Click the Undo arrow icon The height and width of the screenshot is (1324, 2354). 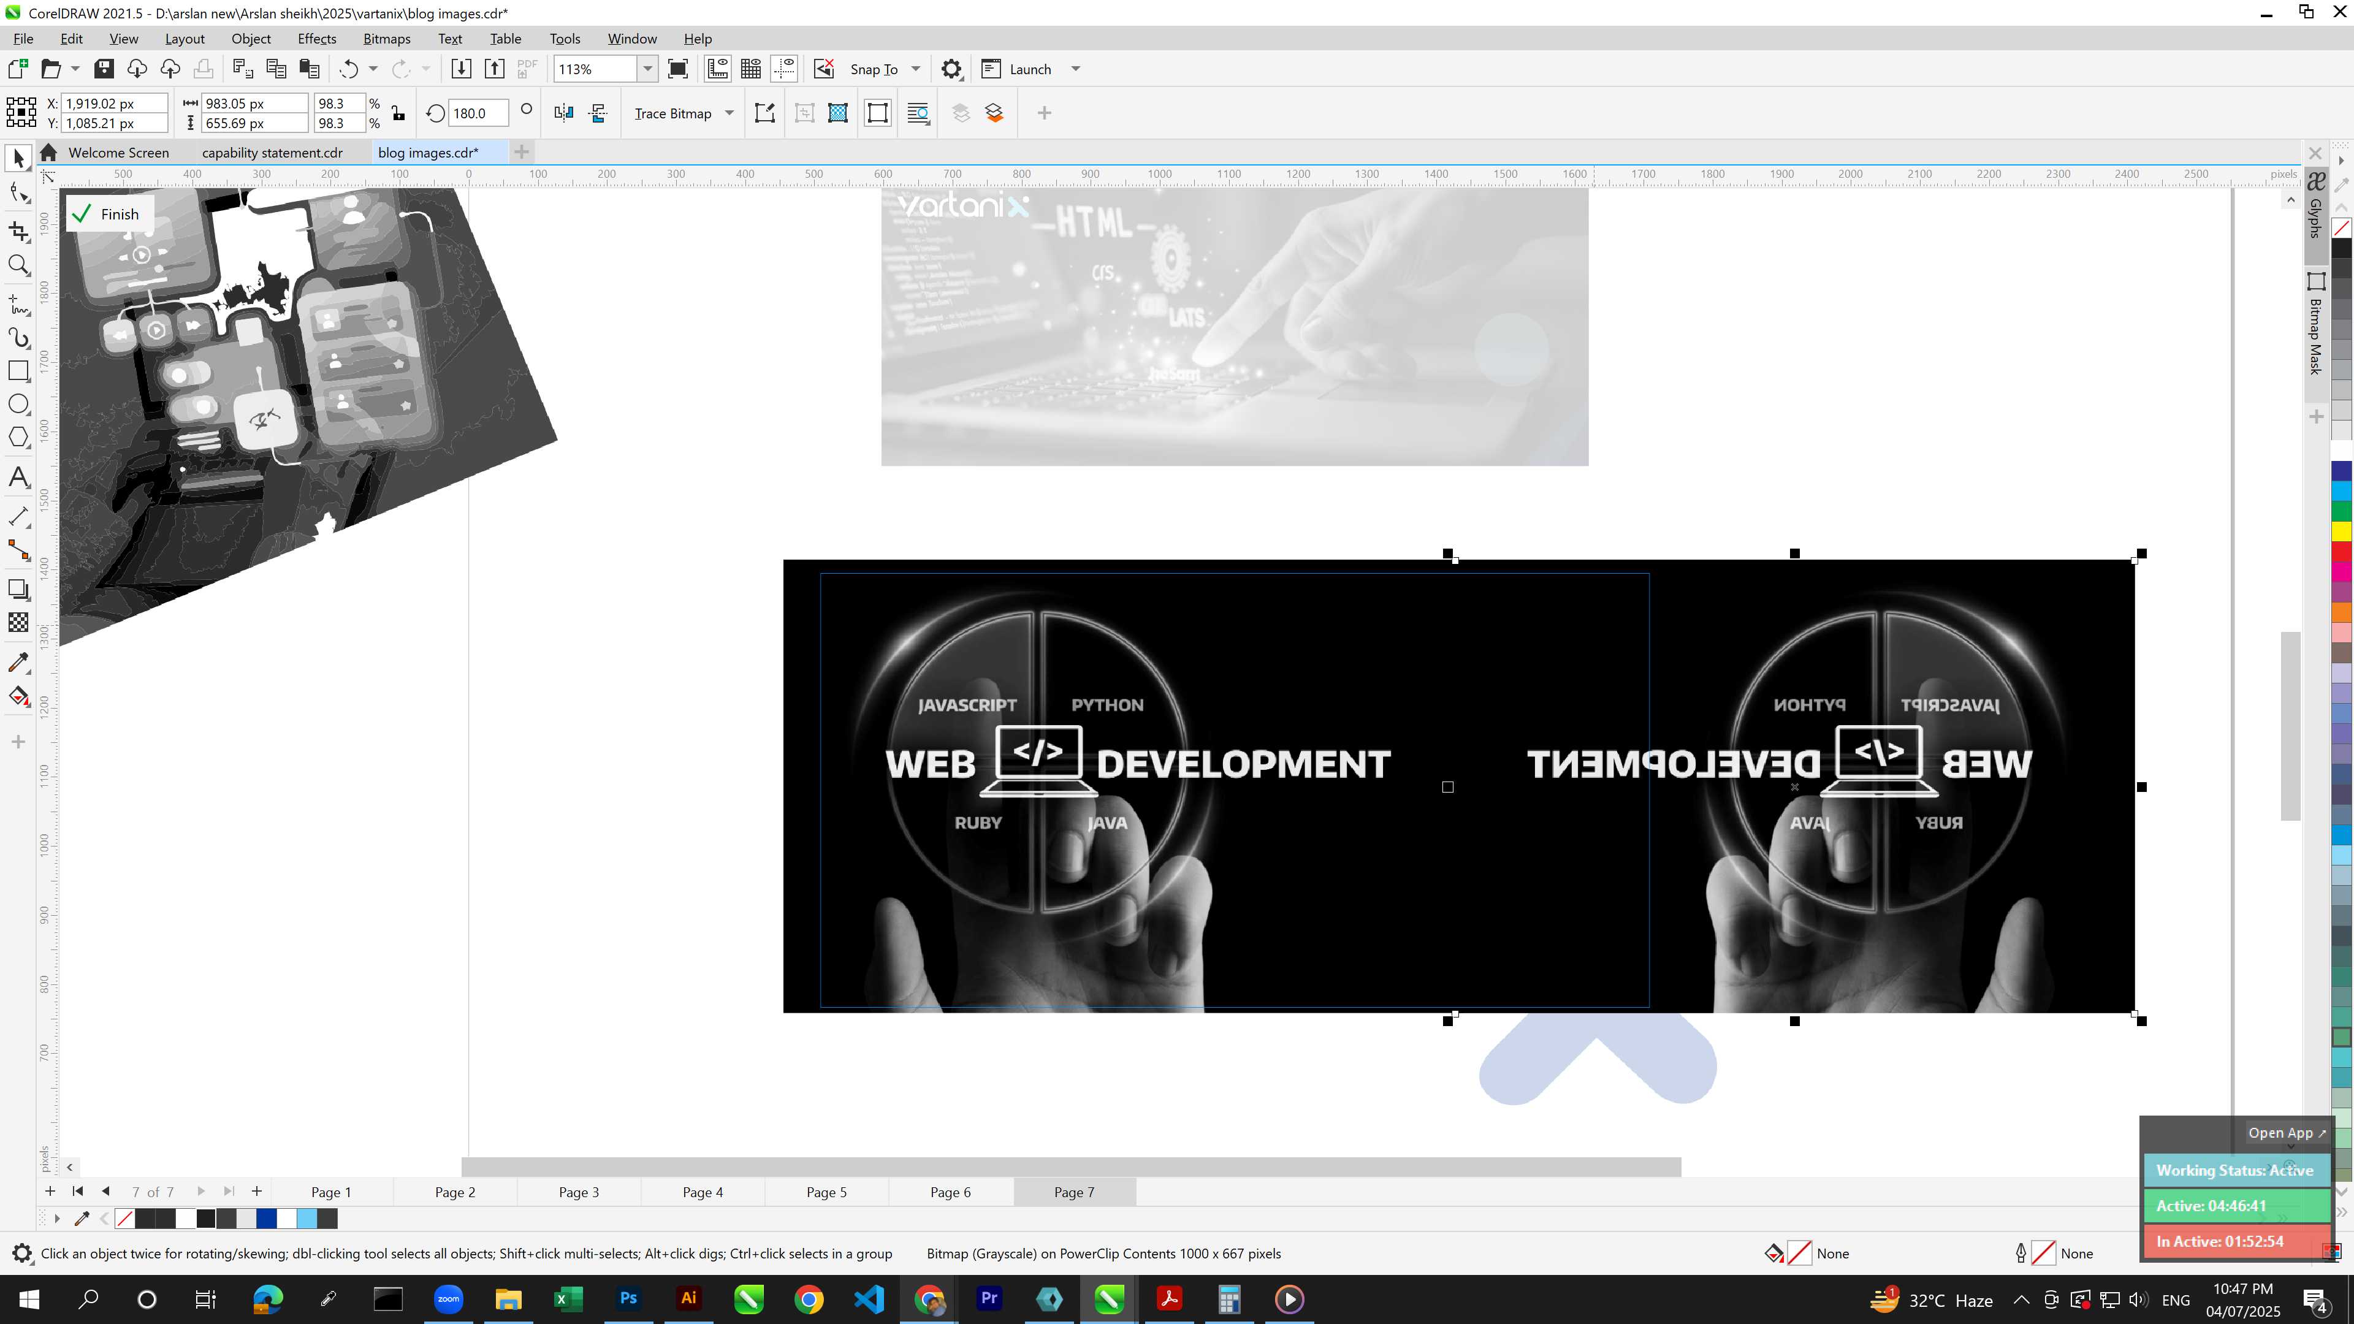point(348,69)
